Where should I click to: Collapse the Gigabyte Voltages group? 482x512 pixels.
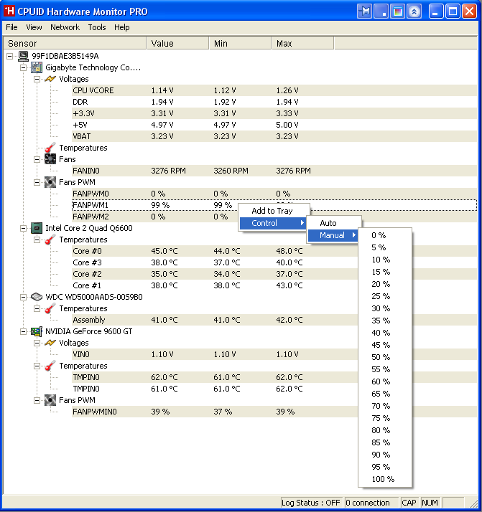point(37,79)
